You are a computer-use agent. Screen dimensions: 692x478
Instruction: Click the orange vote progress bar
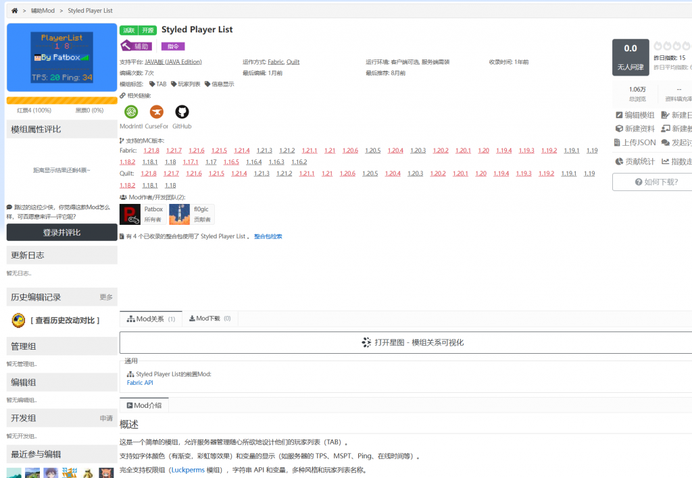point(61,101)
